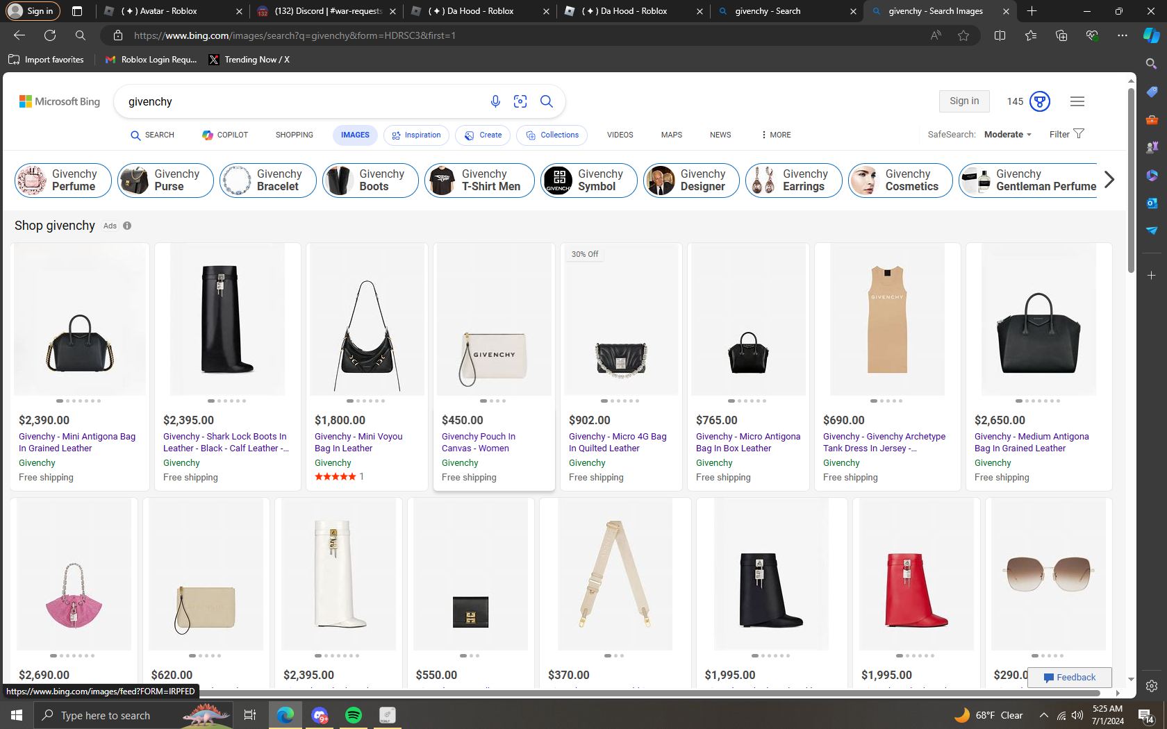
Task: Open sidebar settings gear icon
Action: point(1152,686)
